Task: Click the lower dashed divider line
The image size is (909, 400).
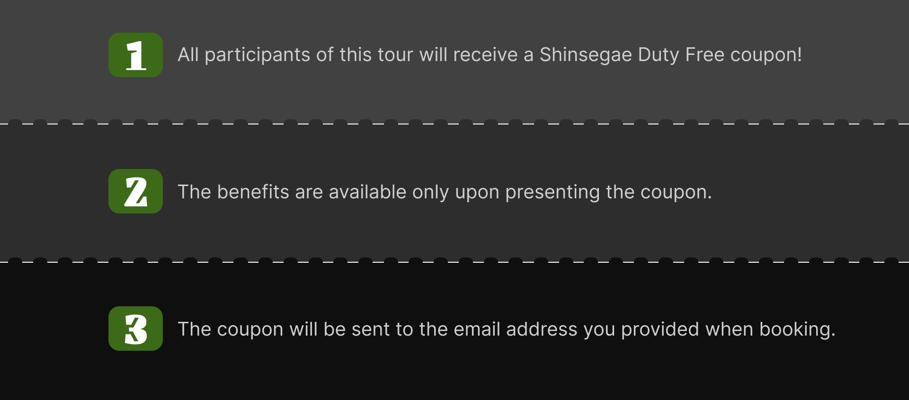Action: pos(454,261)
